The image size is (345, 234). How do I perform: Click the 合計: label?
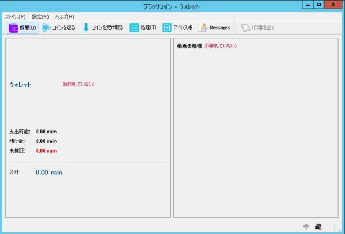pos(15,172)
